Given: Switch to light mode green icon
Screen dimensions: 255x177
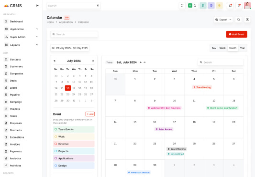Looking at the screenshot, I should click(x=190, y=6).
